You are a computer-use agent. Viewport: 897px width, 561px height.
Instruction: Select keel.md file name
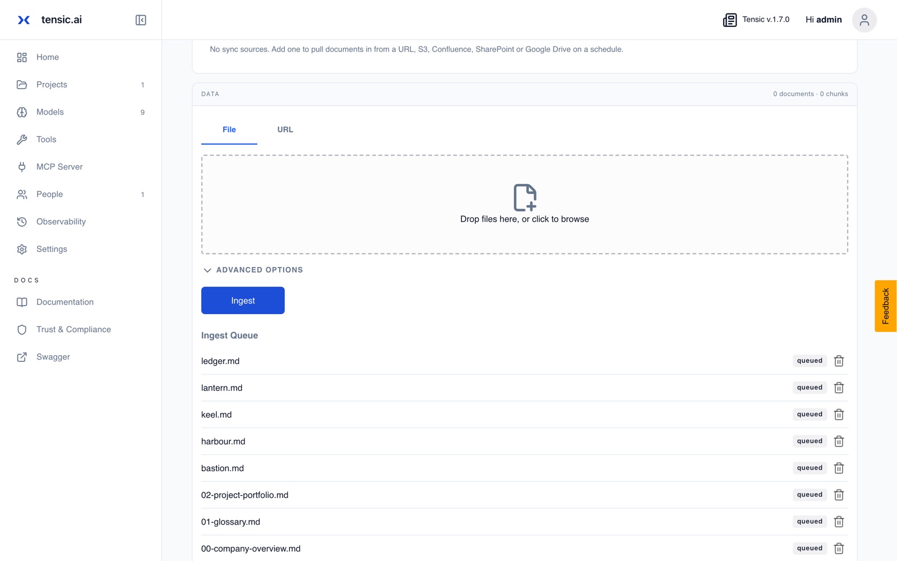click(216, 415)
